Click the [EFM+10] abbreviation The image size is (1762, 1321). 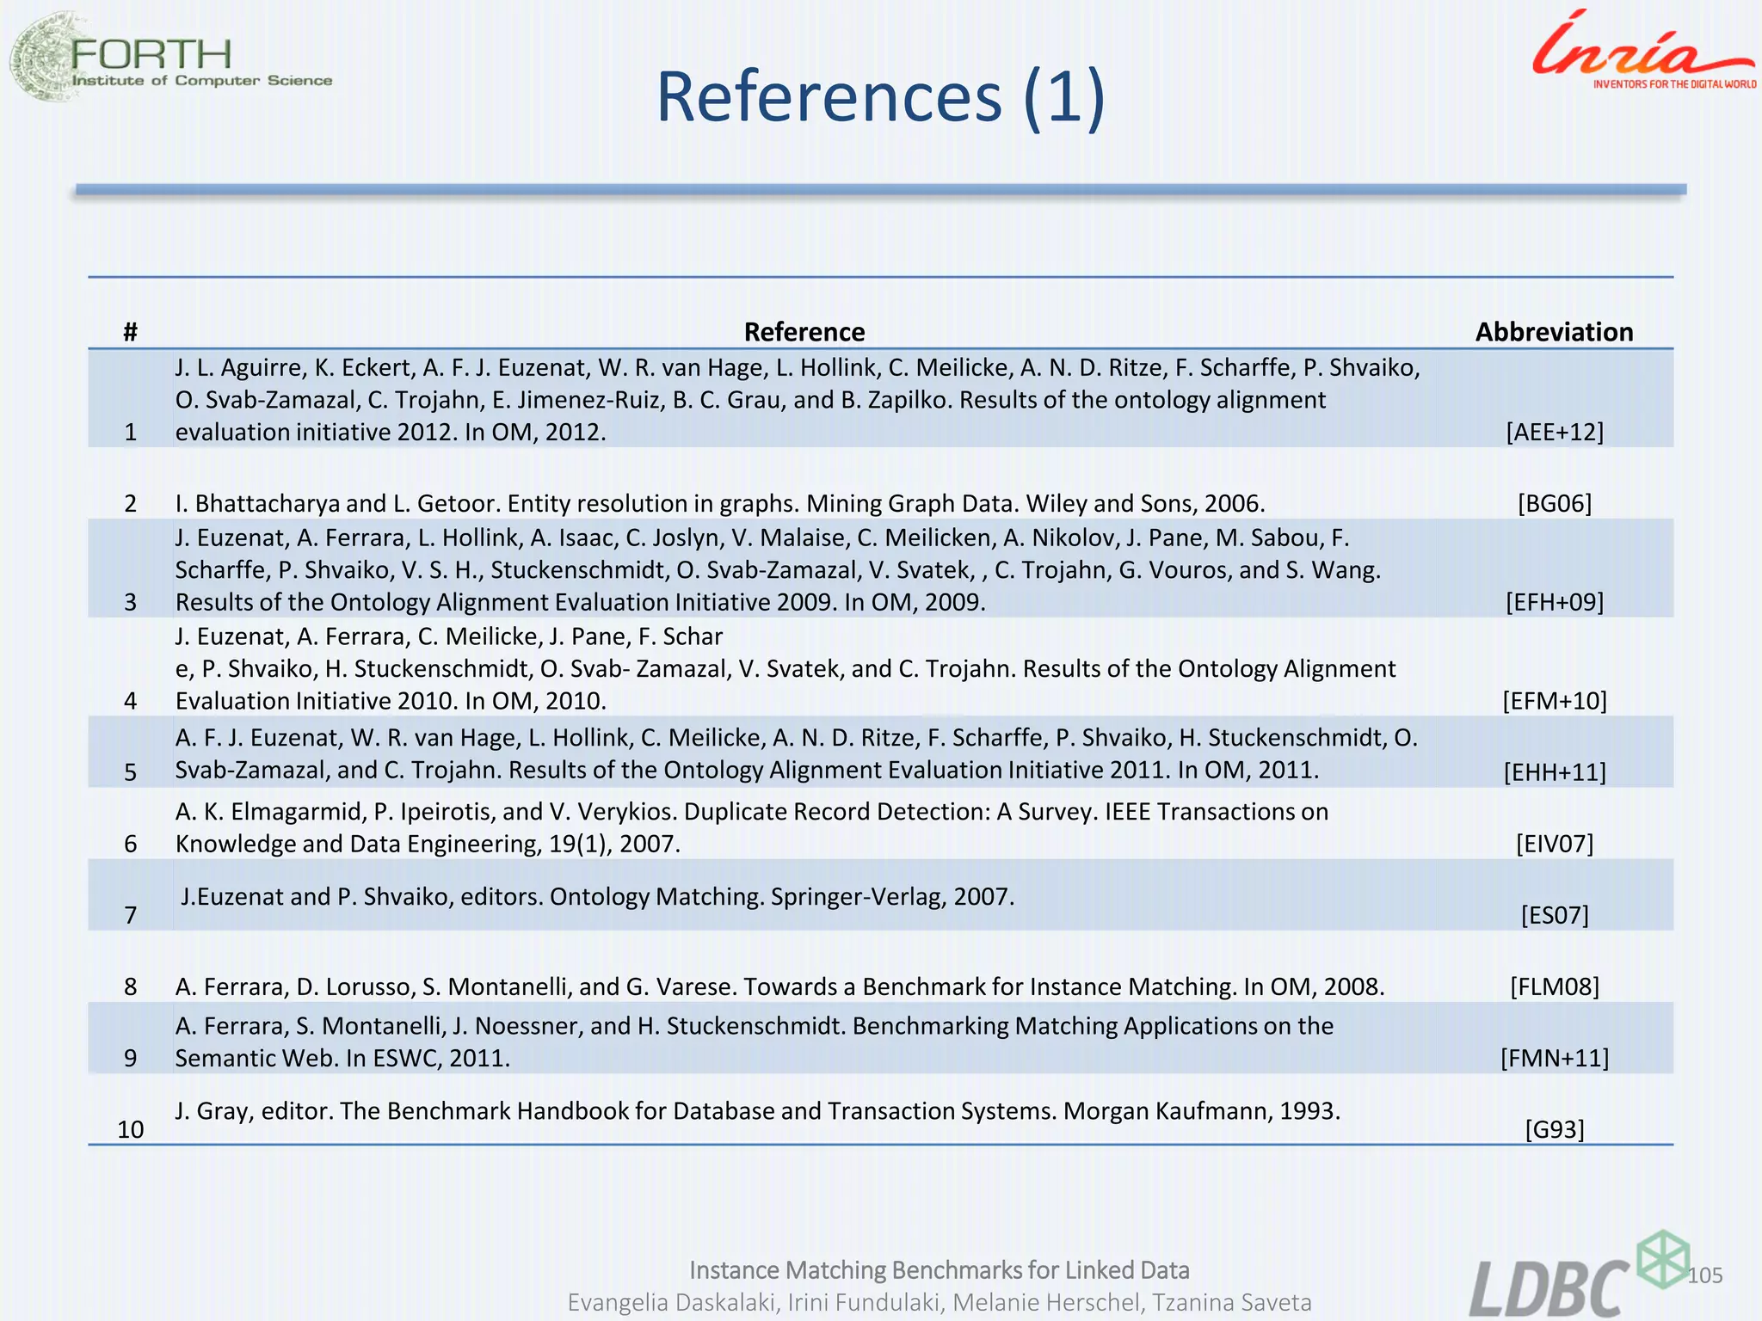[1554, 701]
